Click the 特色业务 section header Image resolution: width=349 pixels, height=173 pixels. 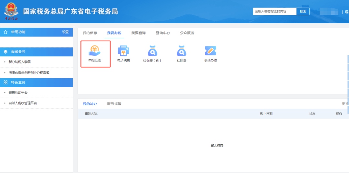[x=37, y=82]
